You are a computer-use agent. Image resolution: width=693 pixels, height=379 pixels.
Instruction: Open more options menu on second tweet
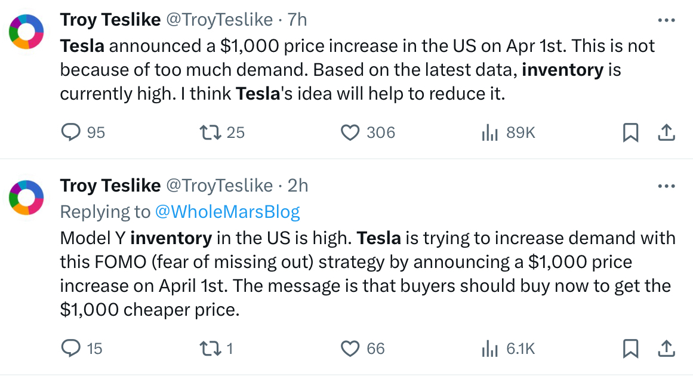pyautogui.click(x=667, y=186)
